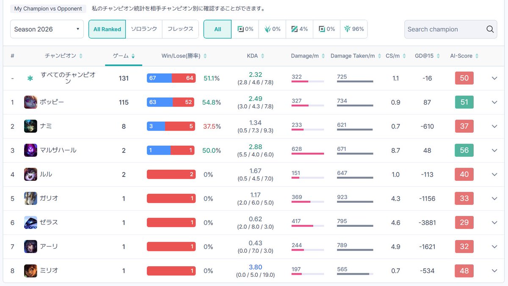Sort by KDA column header
The height and width of the screenshot is (286, 508).
[255, 56]
